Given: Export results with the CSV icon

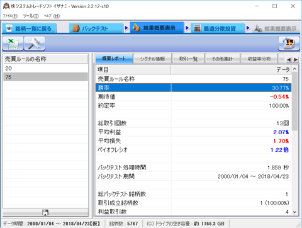Looking at the screenshot, I should pyautogui.click(x=13, y=43).
